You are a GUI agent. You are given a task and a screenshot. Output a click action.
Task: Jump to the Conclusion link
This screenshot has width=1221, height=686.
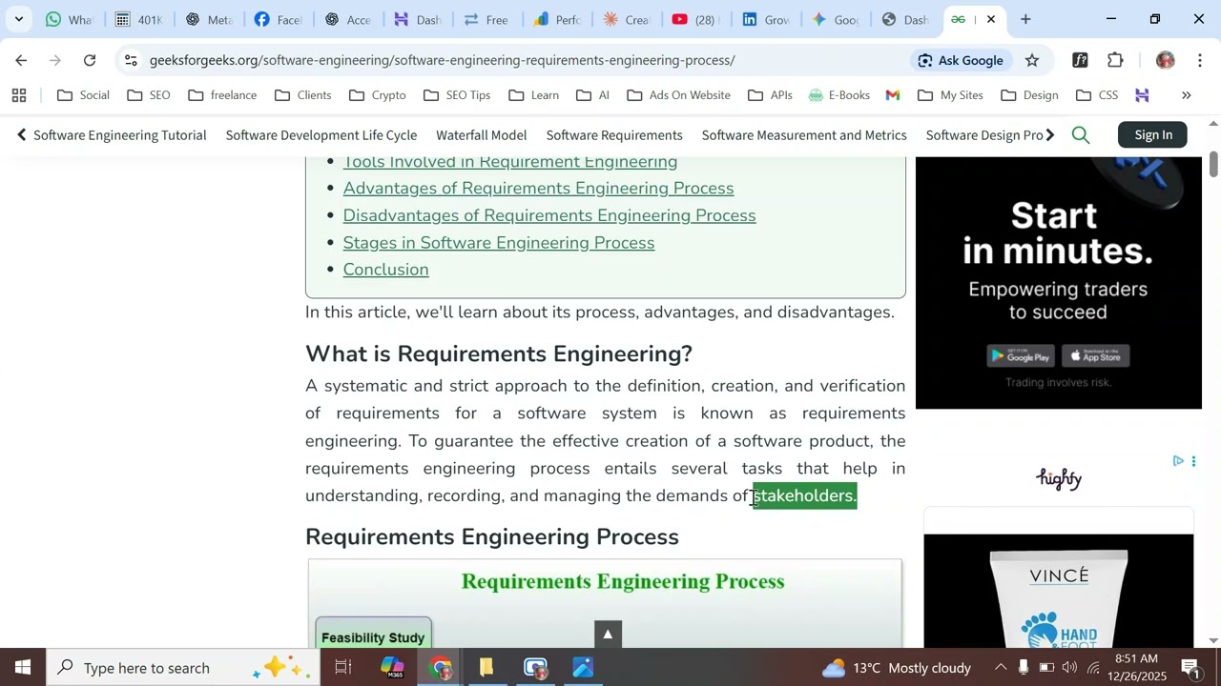[385, 270]
